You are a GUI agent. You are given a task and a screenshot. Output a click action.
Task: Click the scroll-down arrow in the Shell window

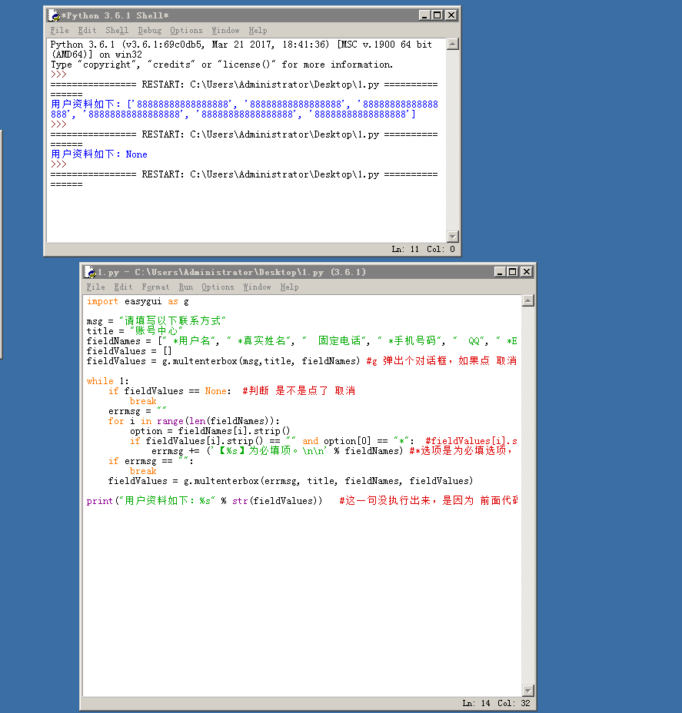454,238
